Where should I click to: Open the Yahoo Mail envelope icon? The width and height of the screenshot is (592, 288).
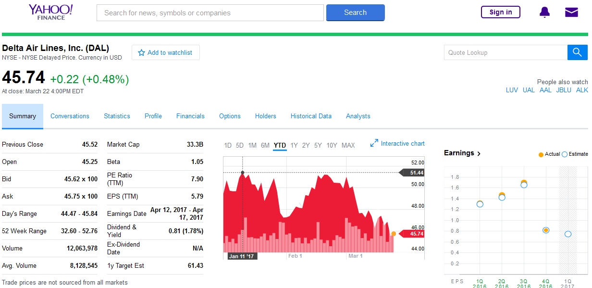coord(571,13)
